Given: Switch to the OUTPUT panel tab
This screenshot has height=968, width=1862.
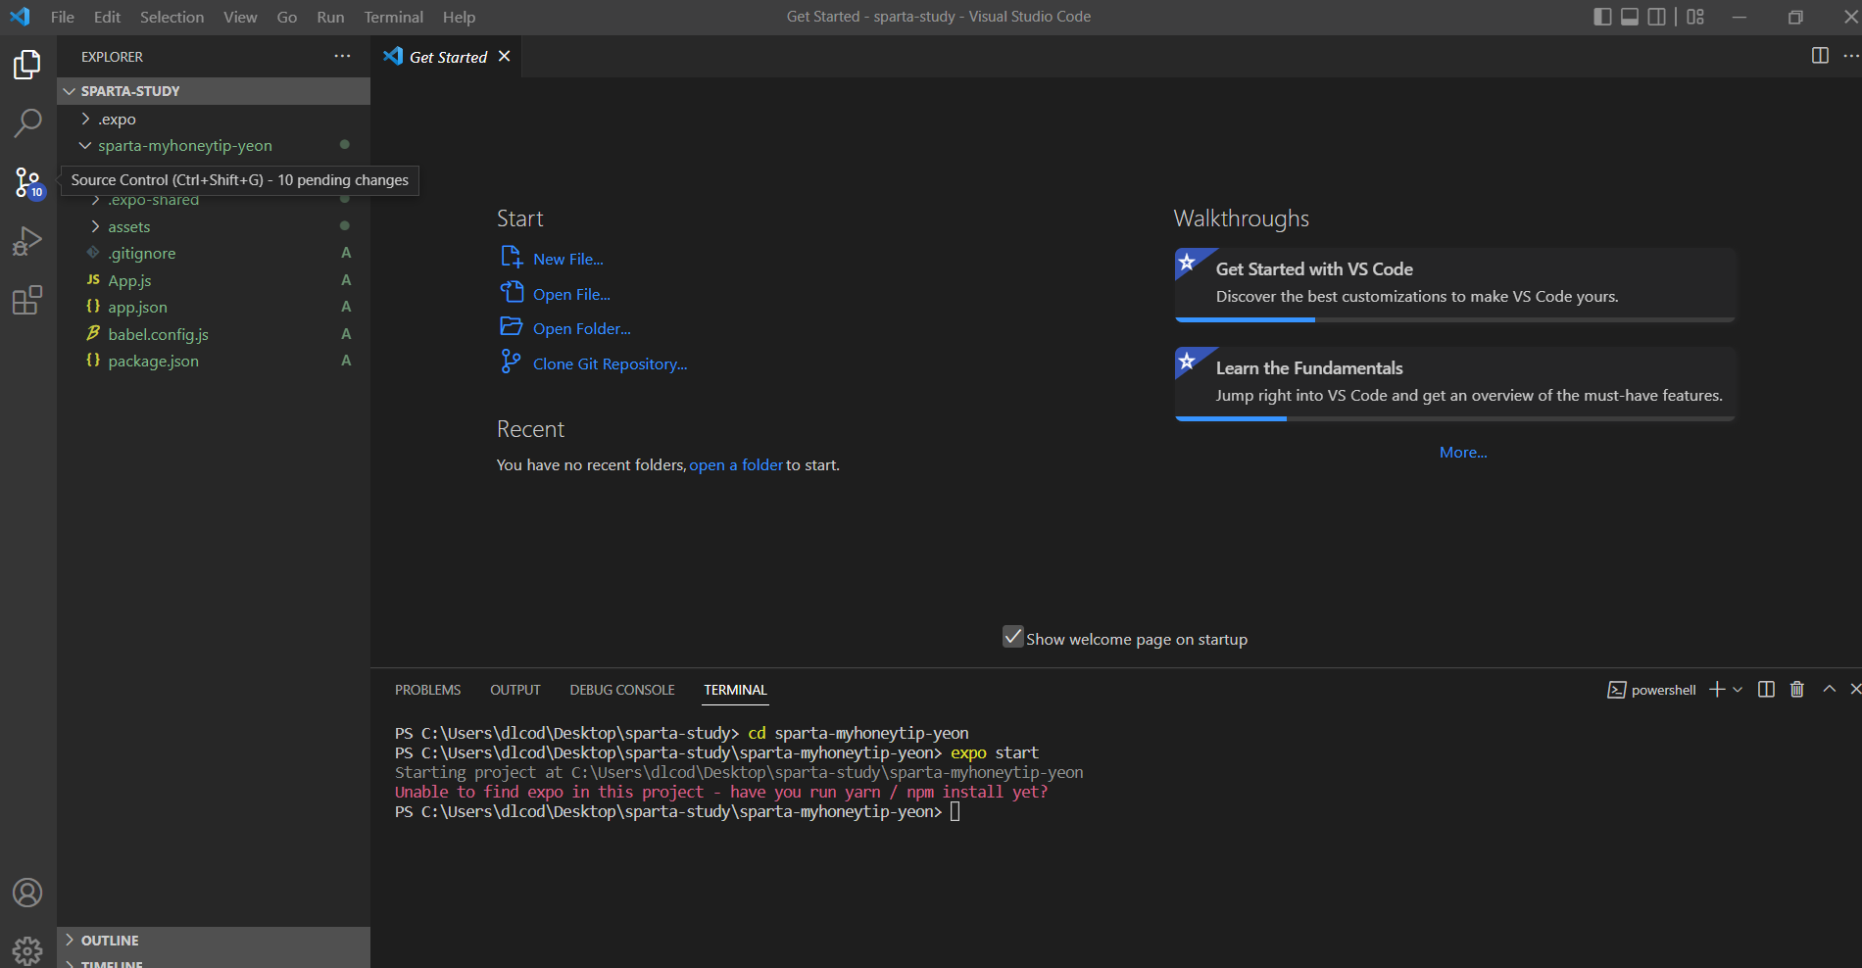Looking at the screenshot, I should [515, 690].
